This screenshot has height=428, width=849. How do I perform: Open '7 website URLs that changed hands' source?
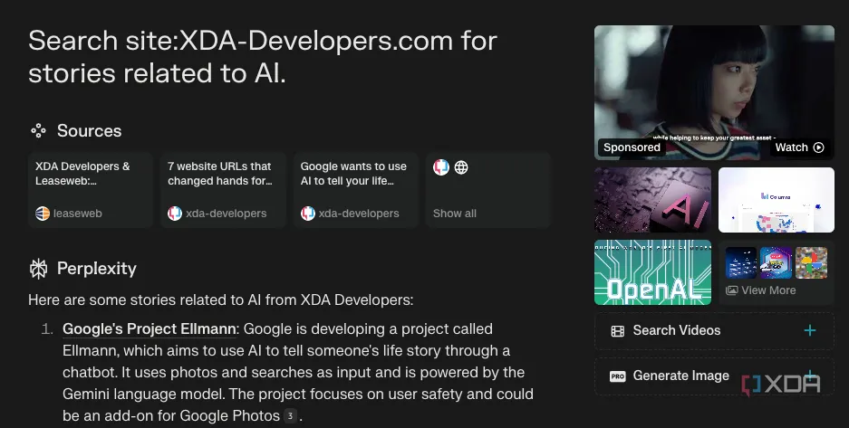224,189
